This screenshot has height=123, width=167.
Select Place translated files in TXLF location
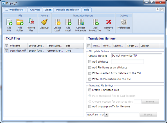coord(90,96)
